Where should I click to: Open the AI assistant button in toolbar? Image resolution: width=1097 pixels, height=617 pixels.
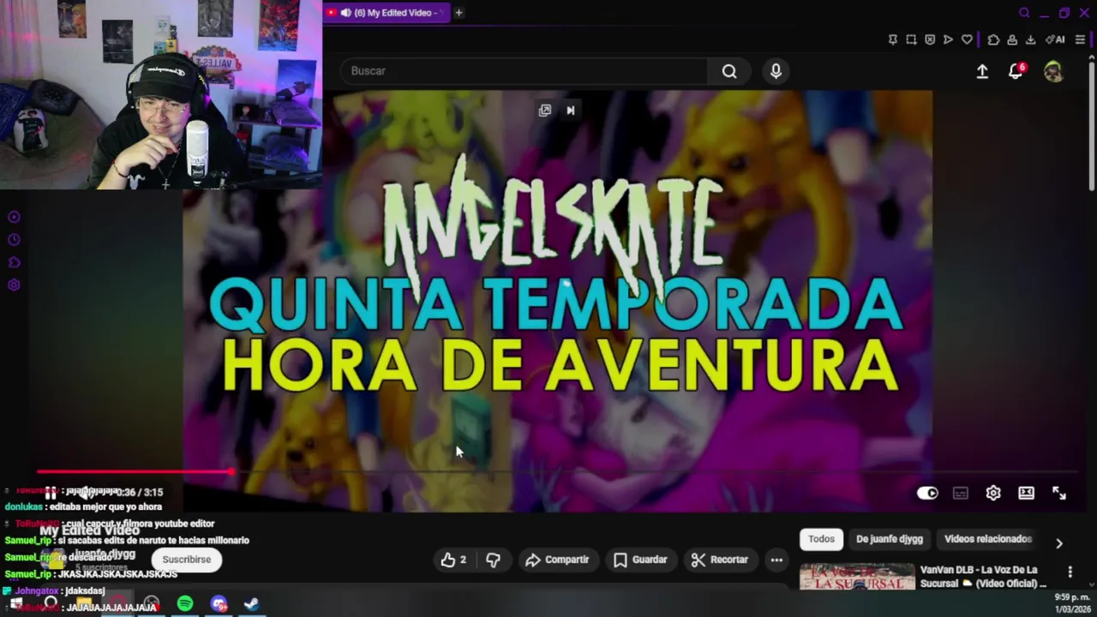[1055, 39]
